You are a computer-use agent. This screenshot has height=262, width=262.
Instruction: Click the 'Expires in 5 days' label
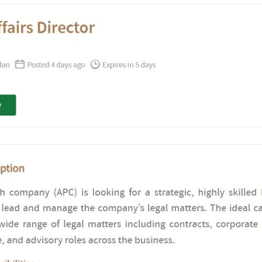coord(129,65)
